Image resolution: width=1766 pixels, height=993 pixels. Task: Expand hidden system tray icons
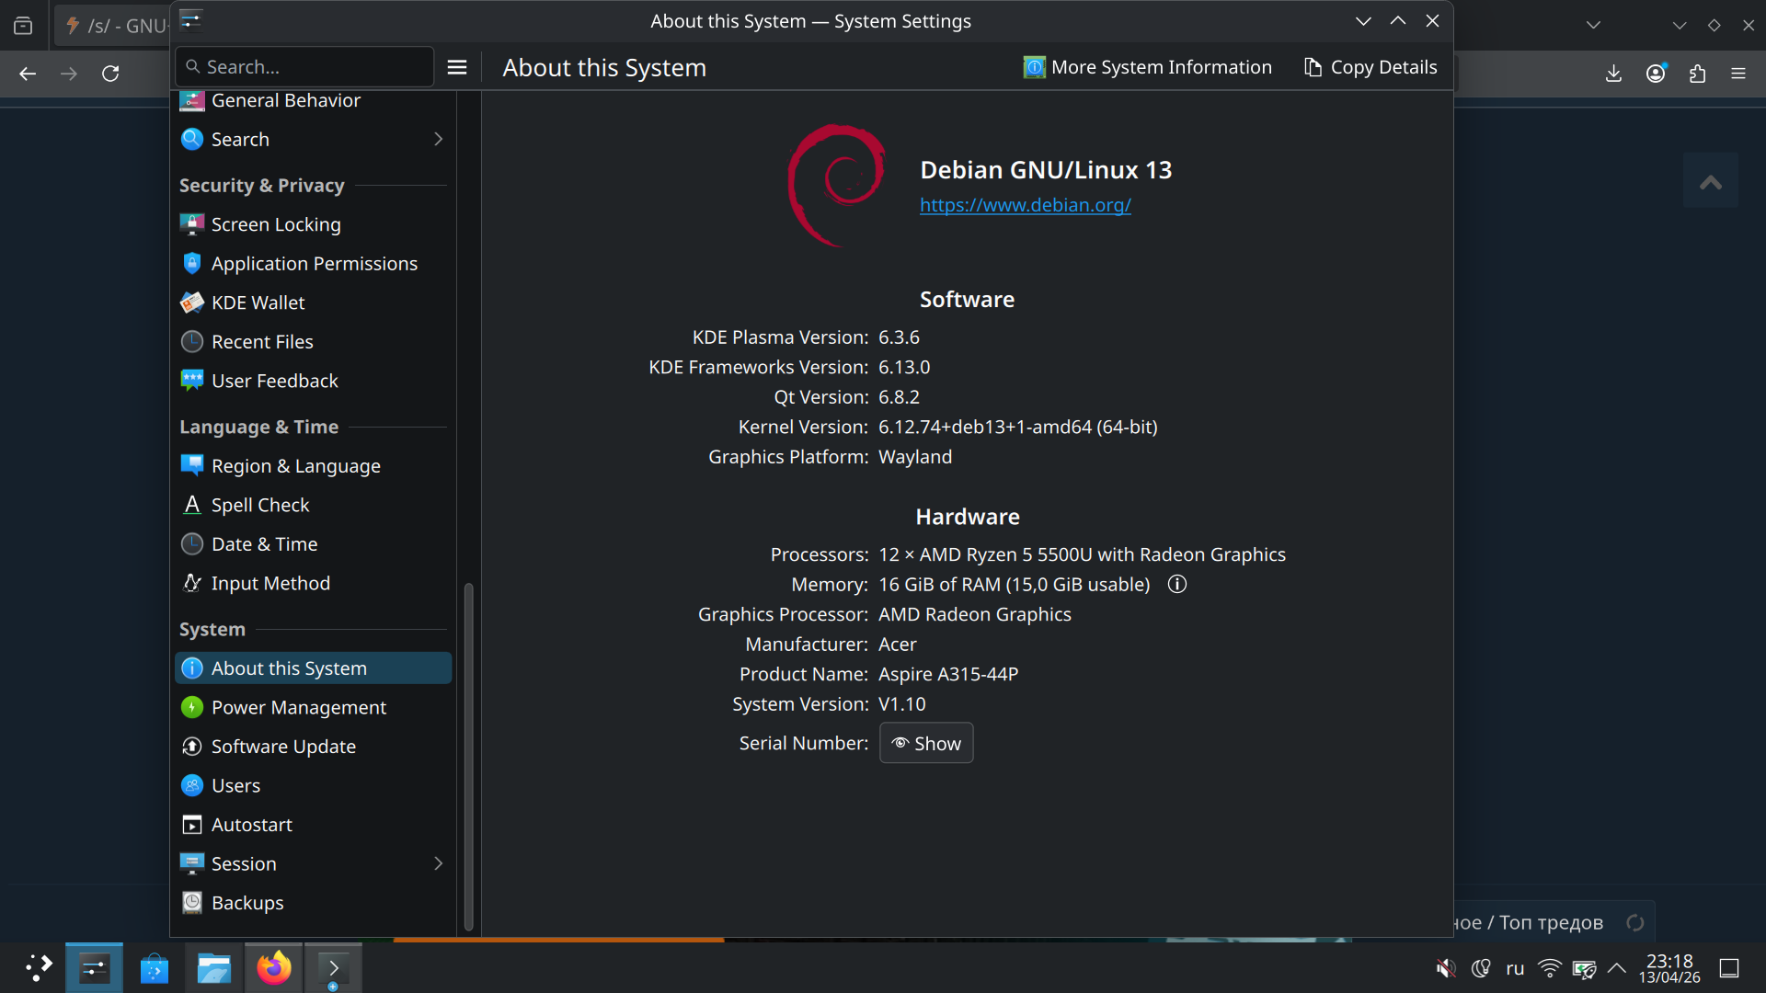1616,968
